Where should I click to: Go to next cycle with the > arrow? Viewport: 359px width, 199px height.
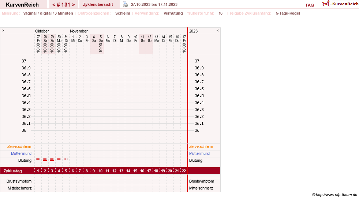73,5
